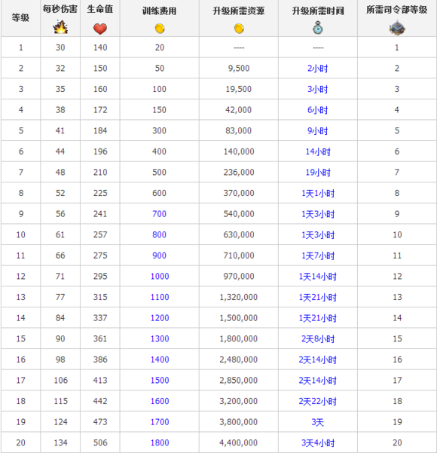The height and width of the screenshot is (453, 437).
Task: Open the 1天1小时 upgrade time link
Action: click(x=318, y=193)
